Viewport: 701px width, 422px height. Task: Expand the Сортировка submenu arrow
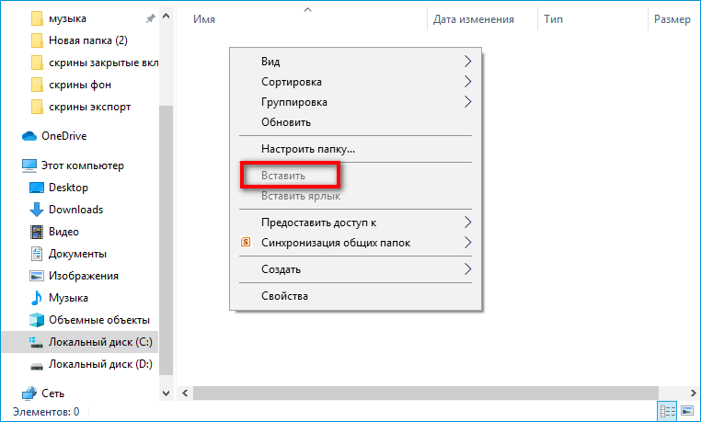pyautogui.click(x=467, y=82)
